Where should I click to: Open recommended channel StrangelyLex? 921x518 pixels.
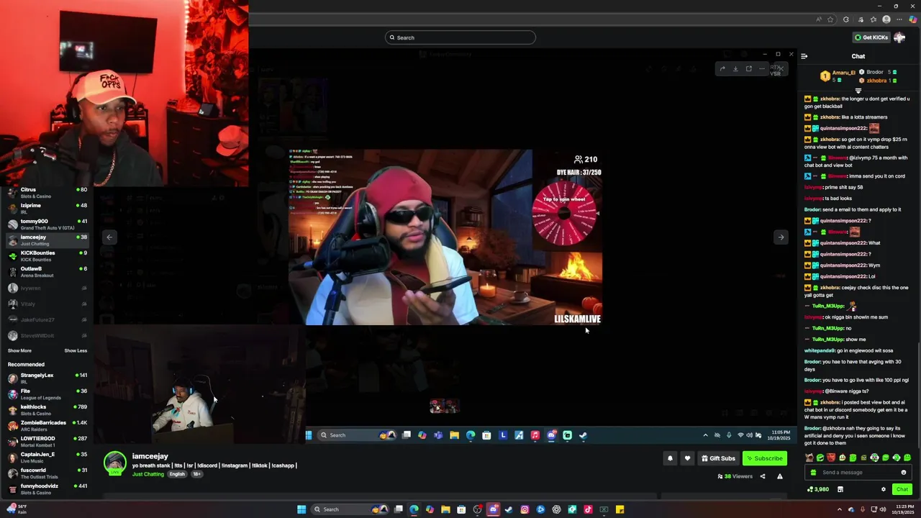pyautogui.click(x=47, y=378)
